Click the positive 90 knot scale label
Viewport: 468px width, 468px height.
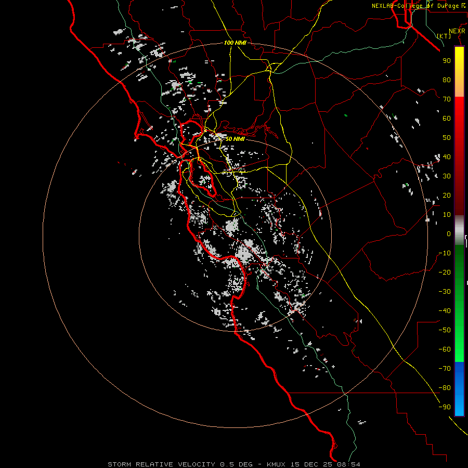(447, 61)
